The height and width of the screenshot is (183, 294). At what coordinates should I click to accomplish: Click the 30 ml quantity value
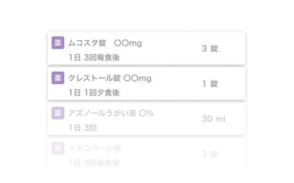(214, 119)
